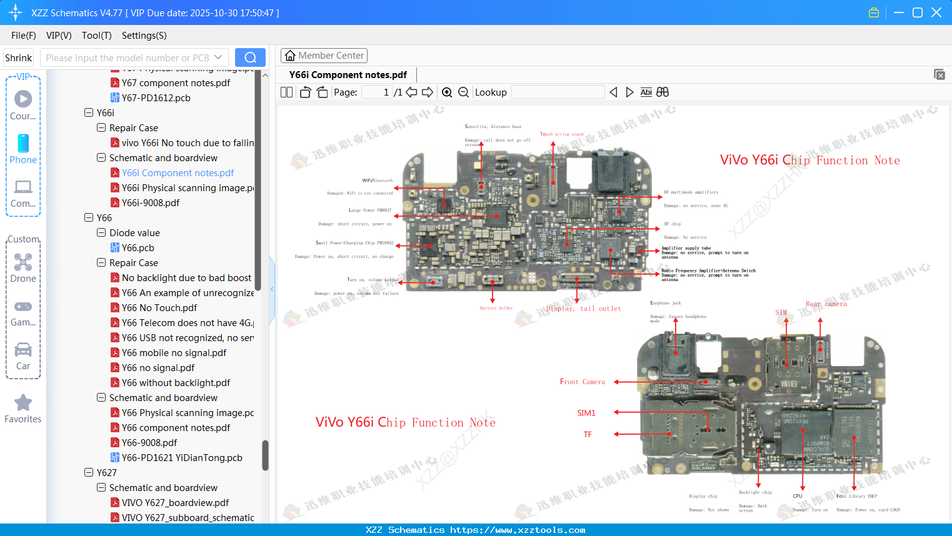The width and height of the screenshot is (952, 536).
Task: Click the Member Center button
Action: click(x=324, y=55)
